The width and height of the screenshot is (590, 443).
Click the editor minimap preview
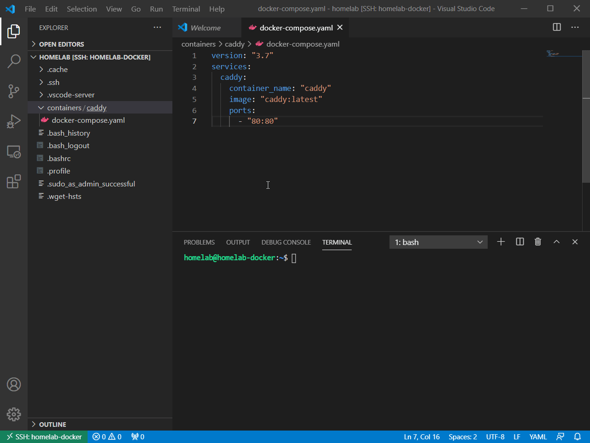pyautogui.click(x=564, y=54)
